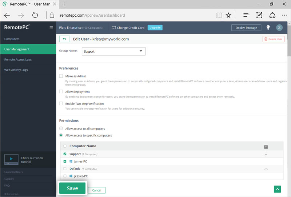The height and width of the screenshot is (197, 291).
Task: Click collapse-all icon in Computer Name header
Action: pos(266,147)
